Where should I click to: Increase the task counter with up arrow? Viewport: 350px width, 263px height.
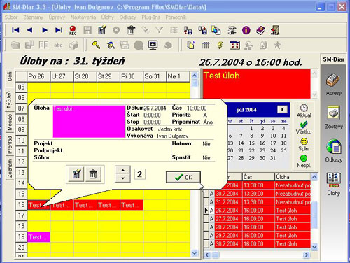click(x=122, y=170)
